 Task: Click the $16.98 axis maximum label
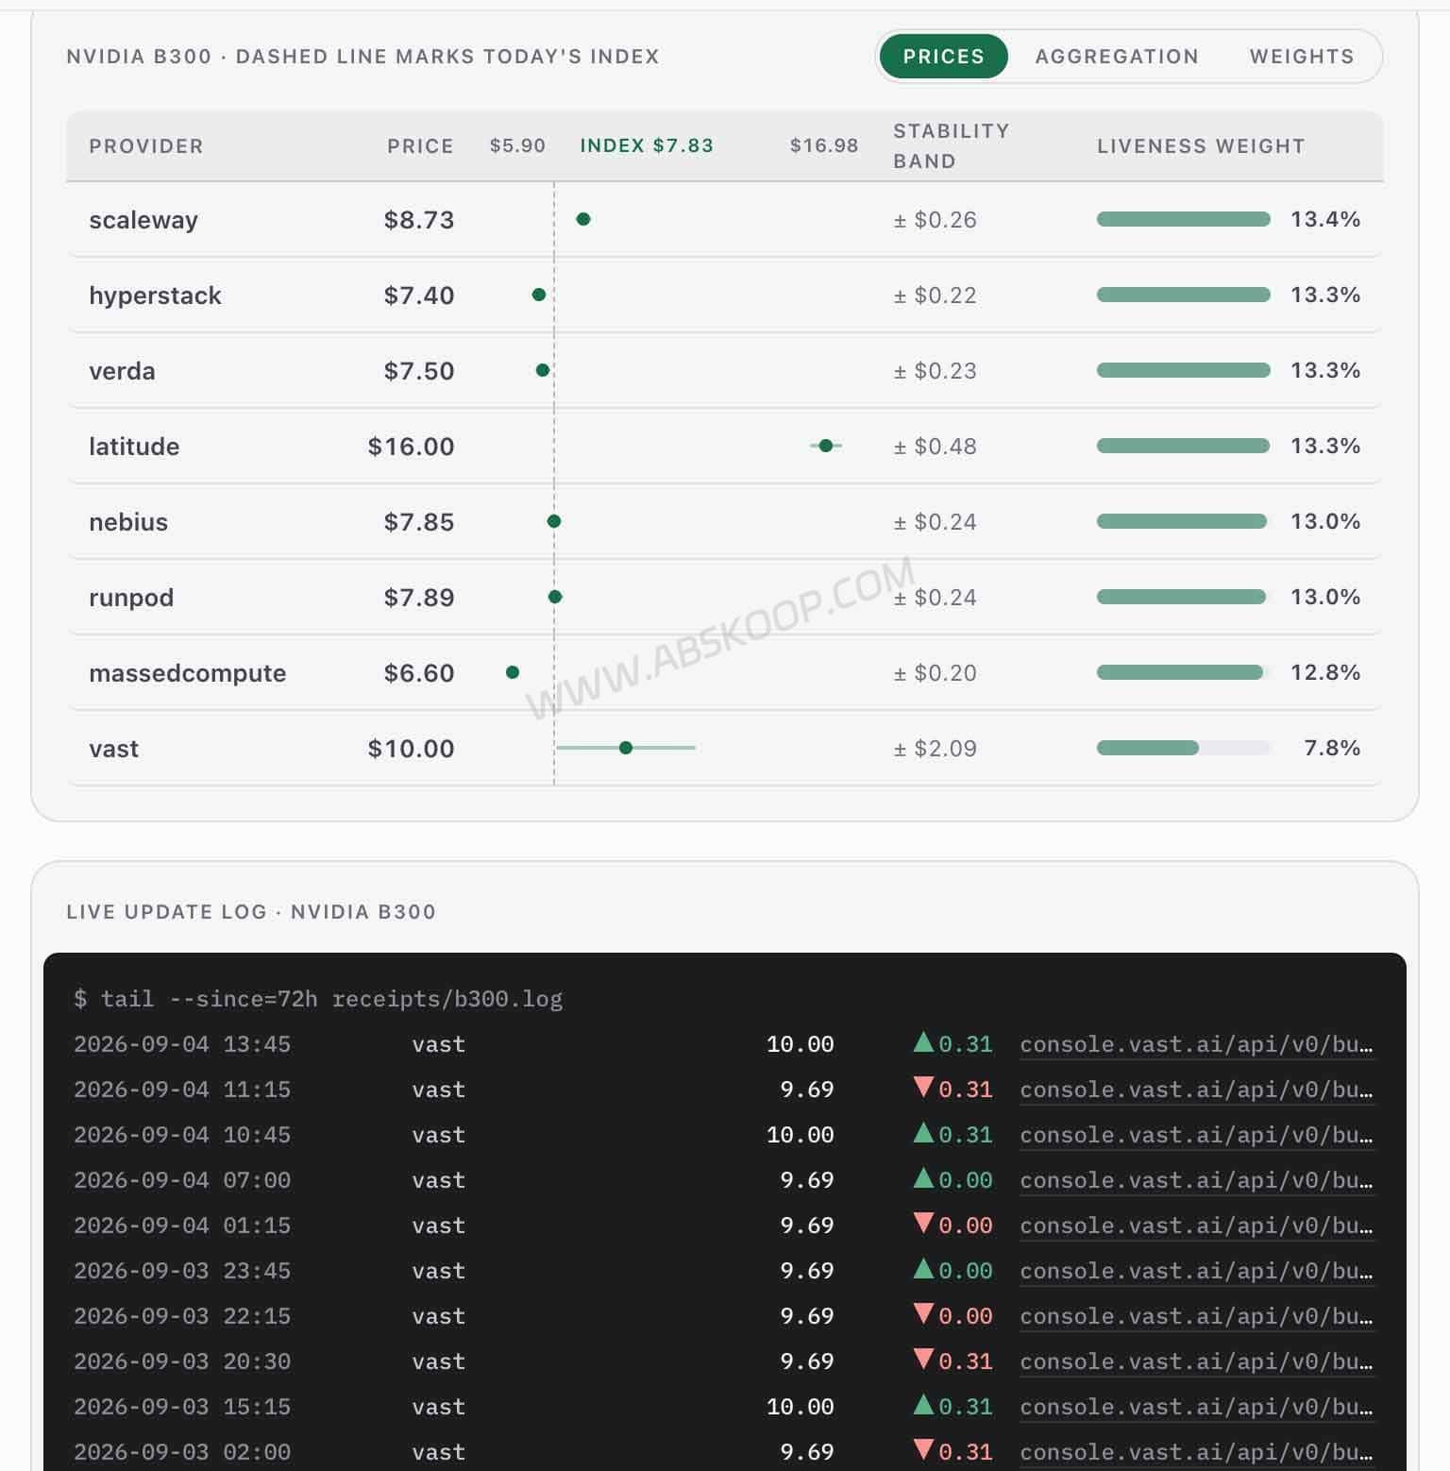824,146
